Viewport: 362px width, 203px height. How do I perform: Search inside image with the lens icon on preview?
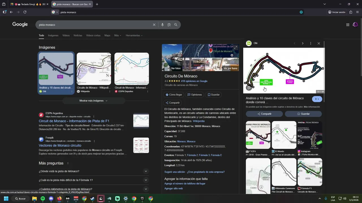click(x=249, y=88)
